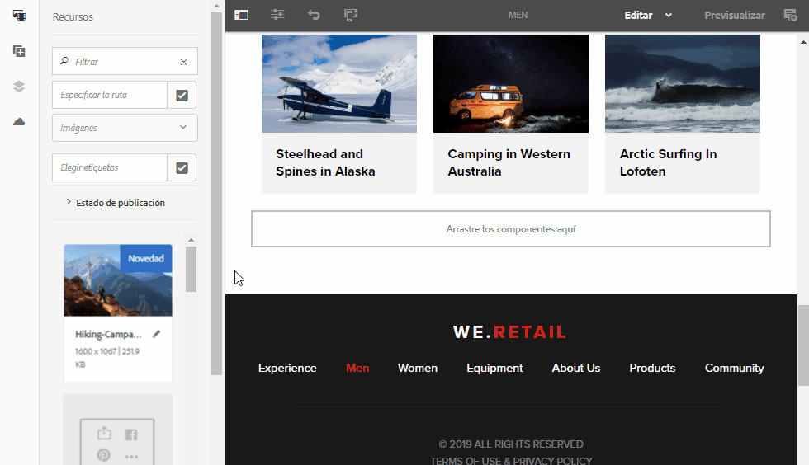Open Steelhead and Spines in Alaska article
809x465 pixels.
coord(325,162)
